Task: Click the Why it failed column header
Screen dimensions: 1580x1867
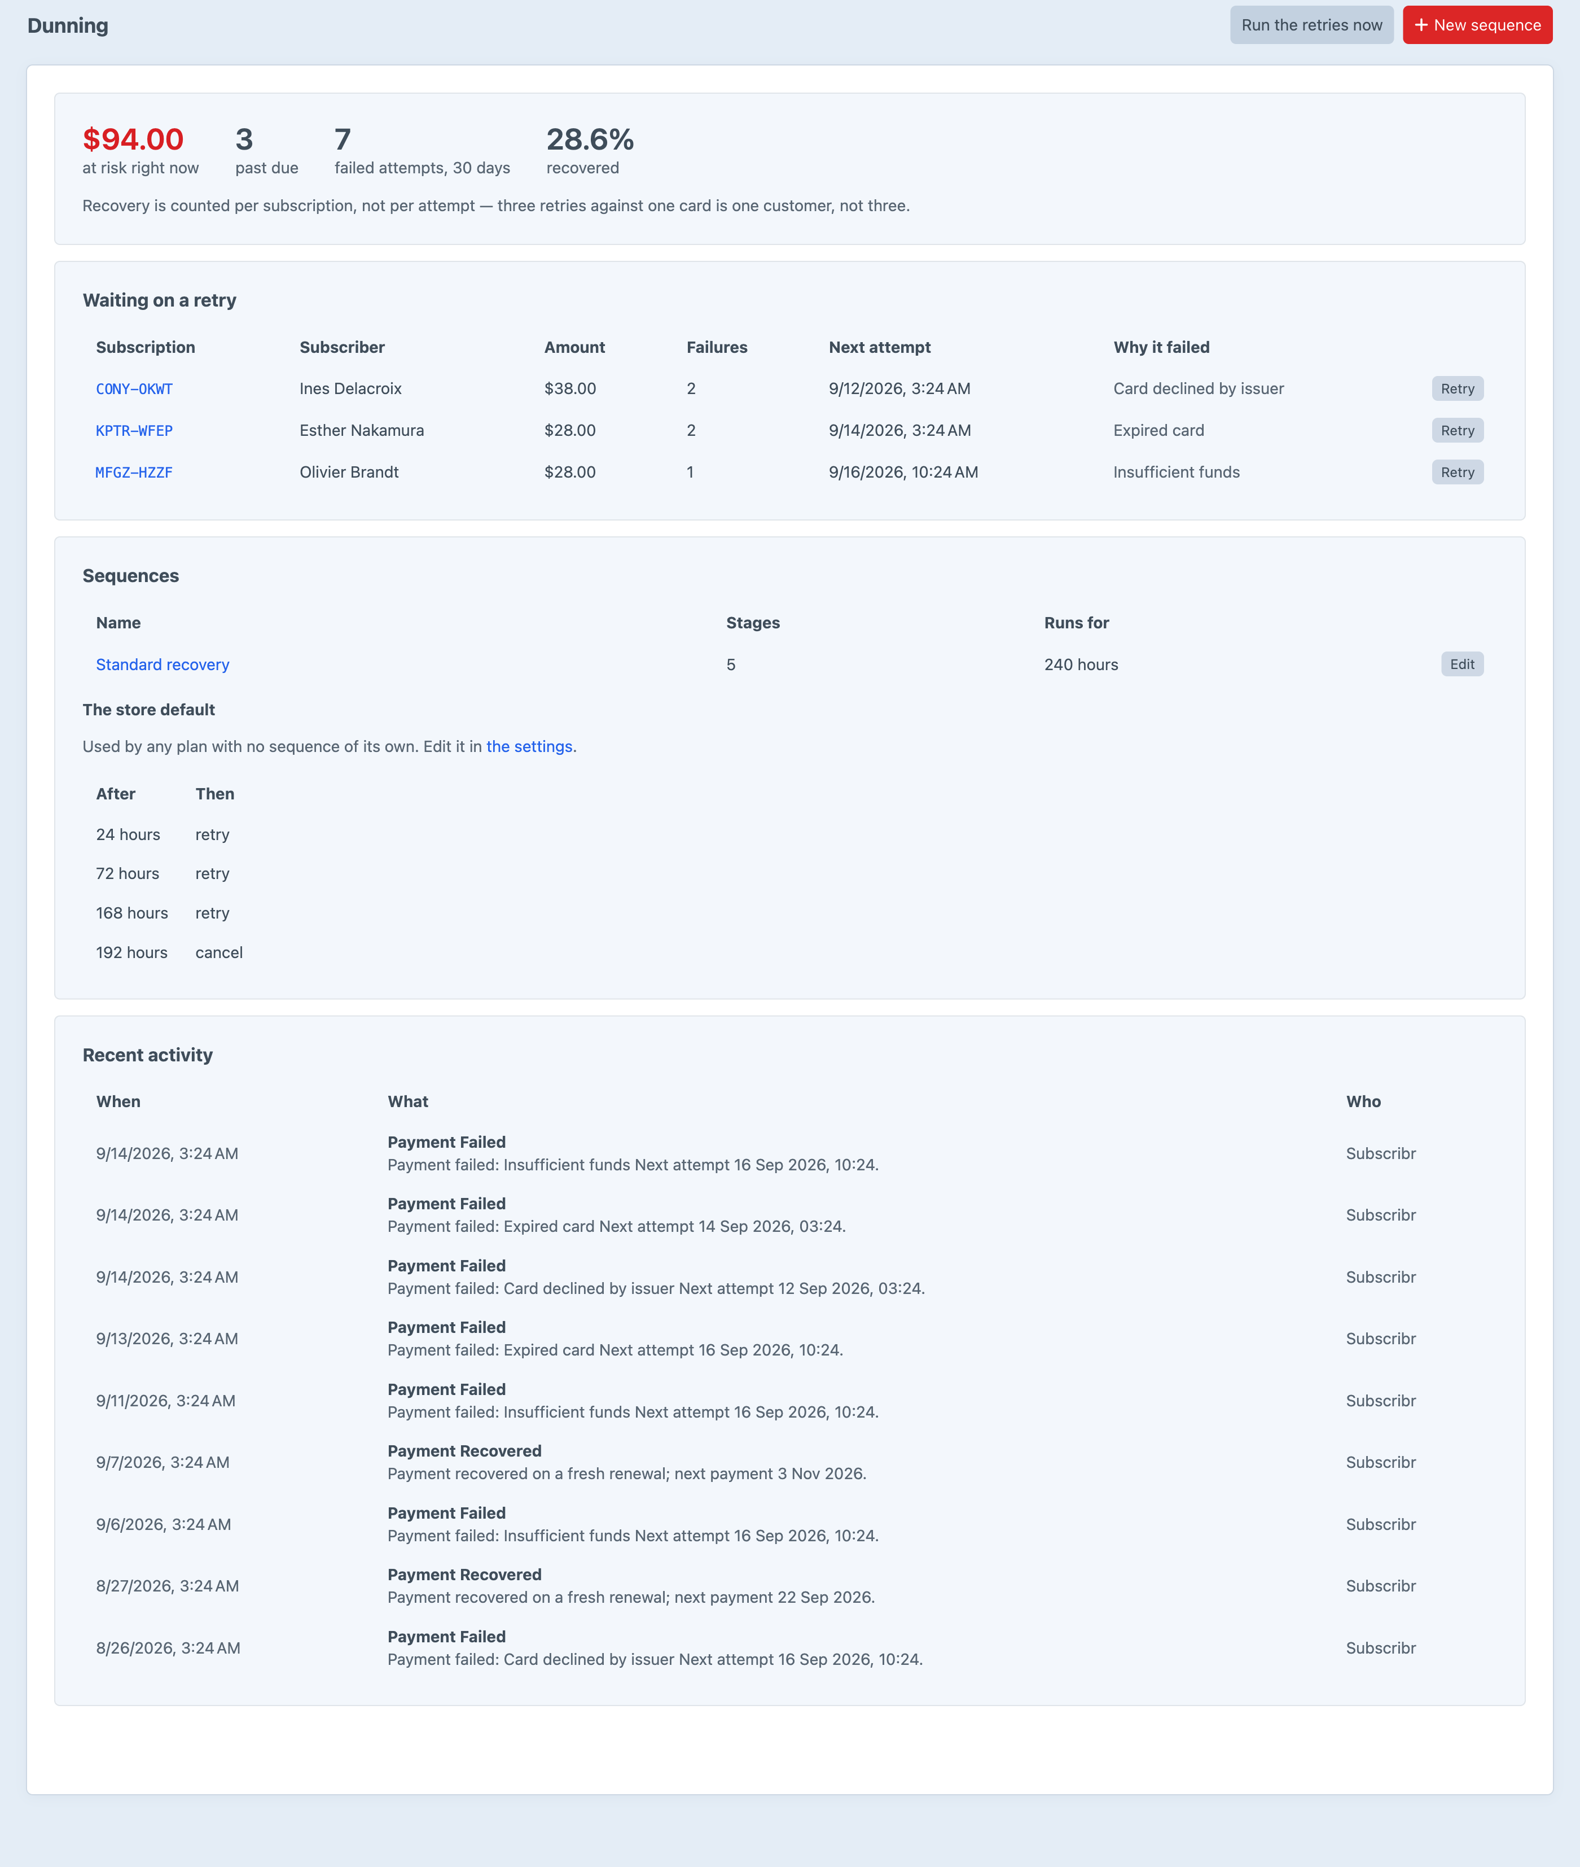Action: (1162, 348)
